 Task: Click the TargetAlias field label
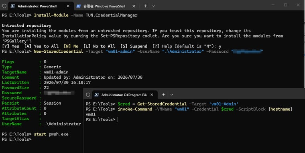pyautogui.click(x=15, y=119)
